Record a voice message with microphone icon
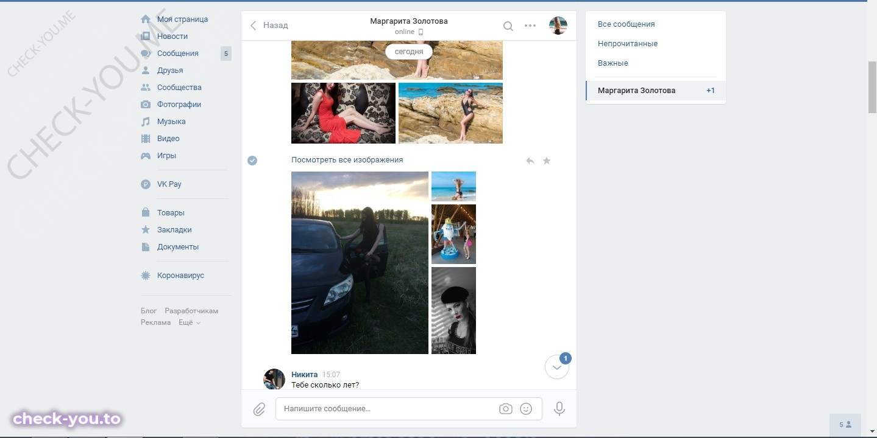Viewport: 877px width, 438px height. [559, 409]
